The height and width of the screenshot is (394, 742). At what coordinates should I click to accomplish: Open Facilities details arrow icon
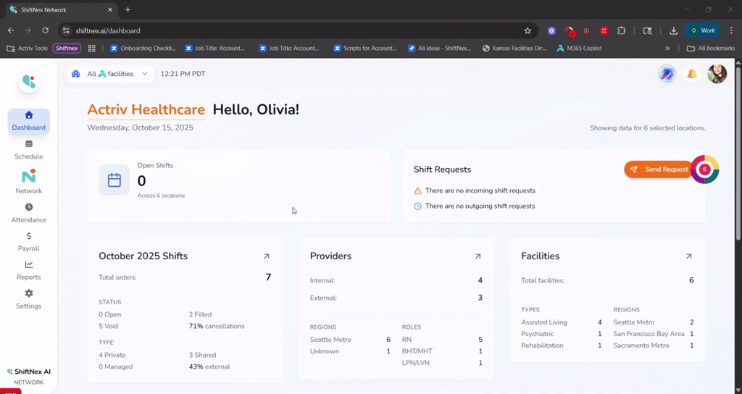tap(688, 256)
